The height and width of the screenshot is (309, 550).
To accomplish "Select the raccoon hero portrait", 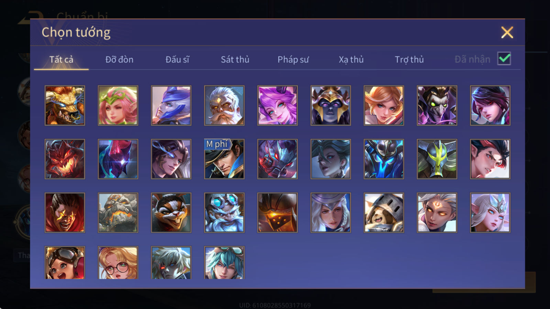I will pyautogui.click(x=171, y=213).
